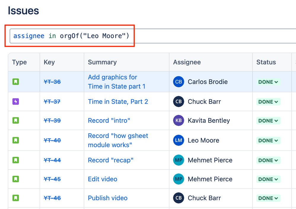The image size is (296, 209).
Task: Open the status dropdown for YT-37
Action: point(268,102)
